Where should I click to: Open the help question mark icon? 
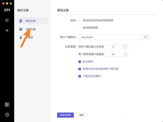coord(7,115)
